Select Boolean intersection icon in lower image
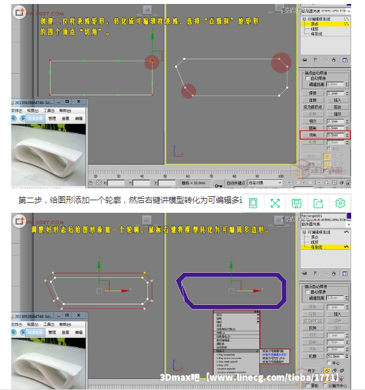365x390 pixels. click(342, 371)
